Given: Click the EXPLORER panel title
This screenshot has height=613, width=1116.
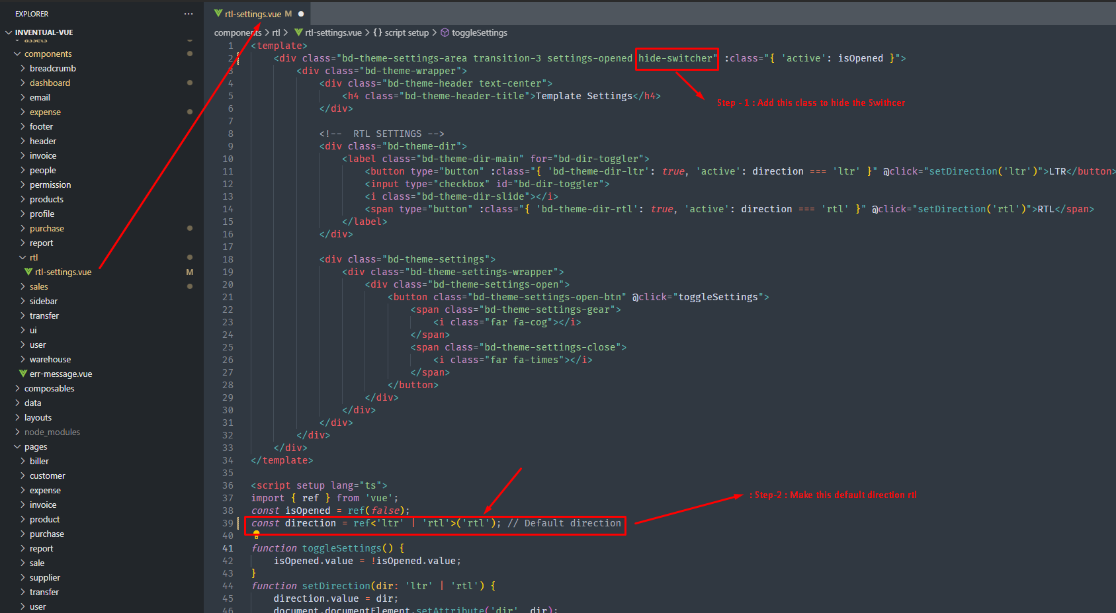Looking at the screenshot, I should click(x=32, y=14).
